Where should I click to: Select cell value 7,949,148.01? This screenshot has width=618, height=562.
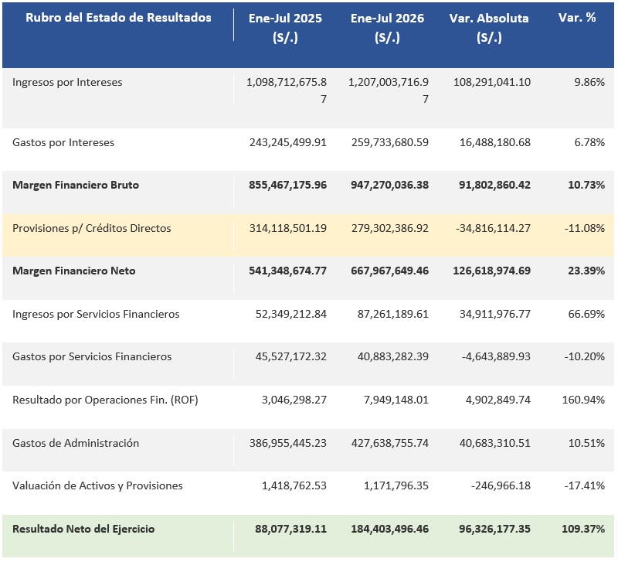tap(396, 400)
